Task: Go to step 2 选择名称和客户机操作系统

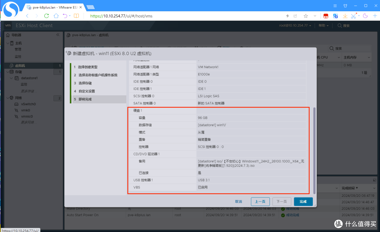Action: pyautogui.click(x=99, y=75)
